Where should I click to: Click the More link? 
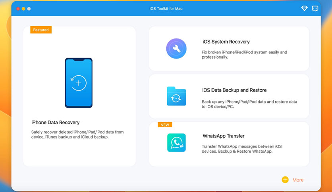[298, 180]
